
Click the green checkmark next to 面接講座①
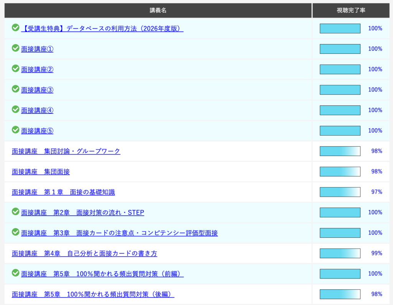point(15,48)
